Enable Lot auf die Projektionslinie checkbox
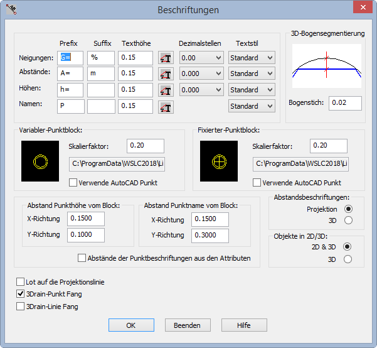This screenshot has width=377, height=348. [x=21, y=283]
